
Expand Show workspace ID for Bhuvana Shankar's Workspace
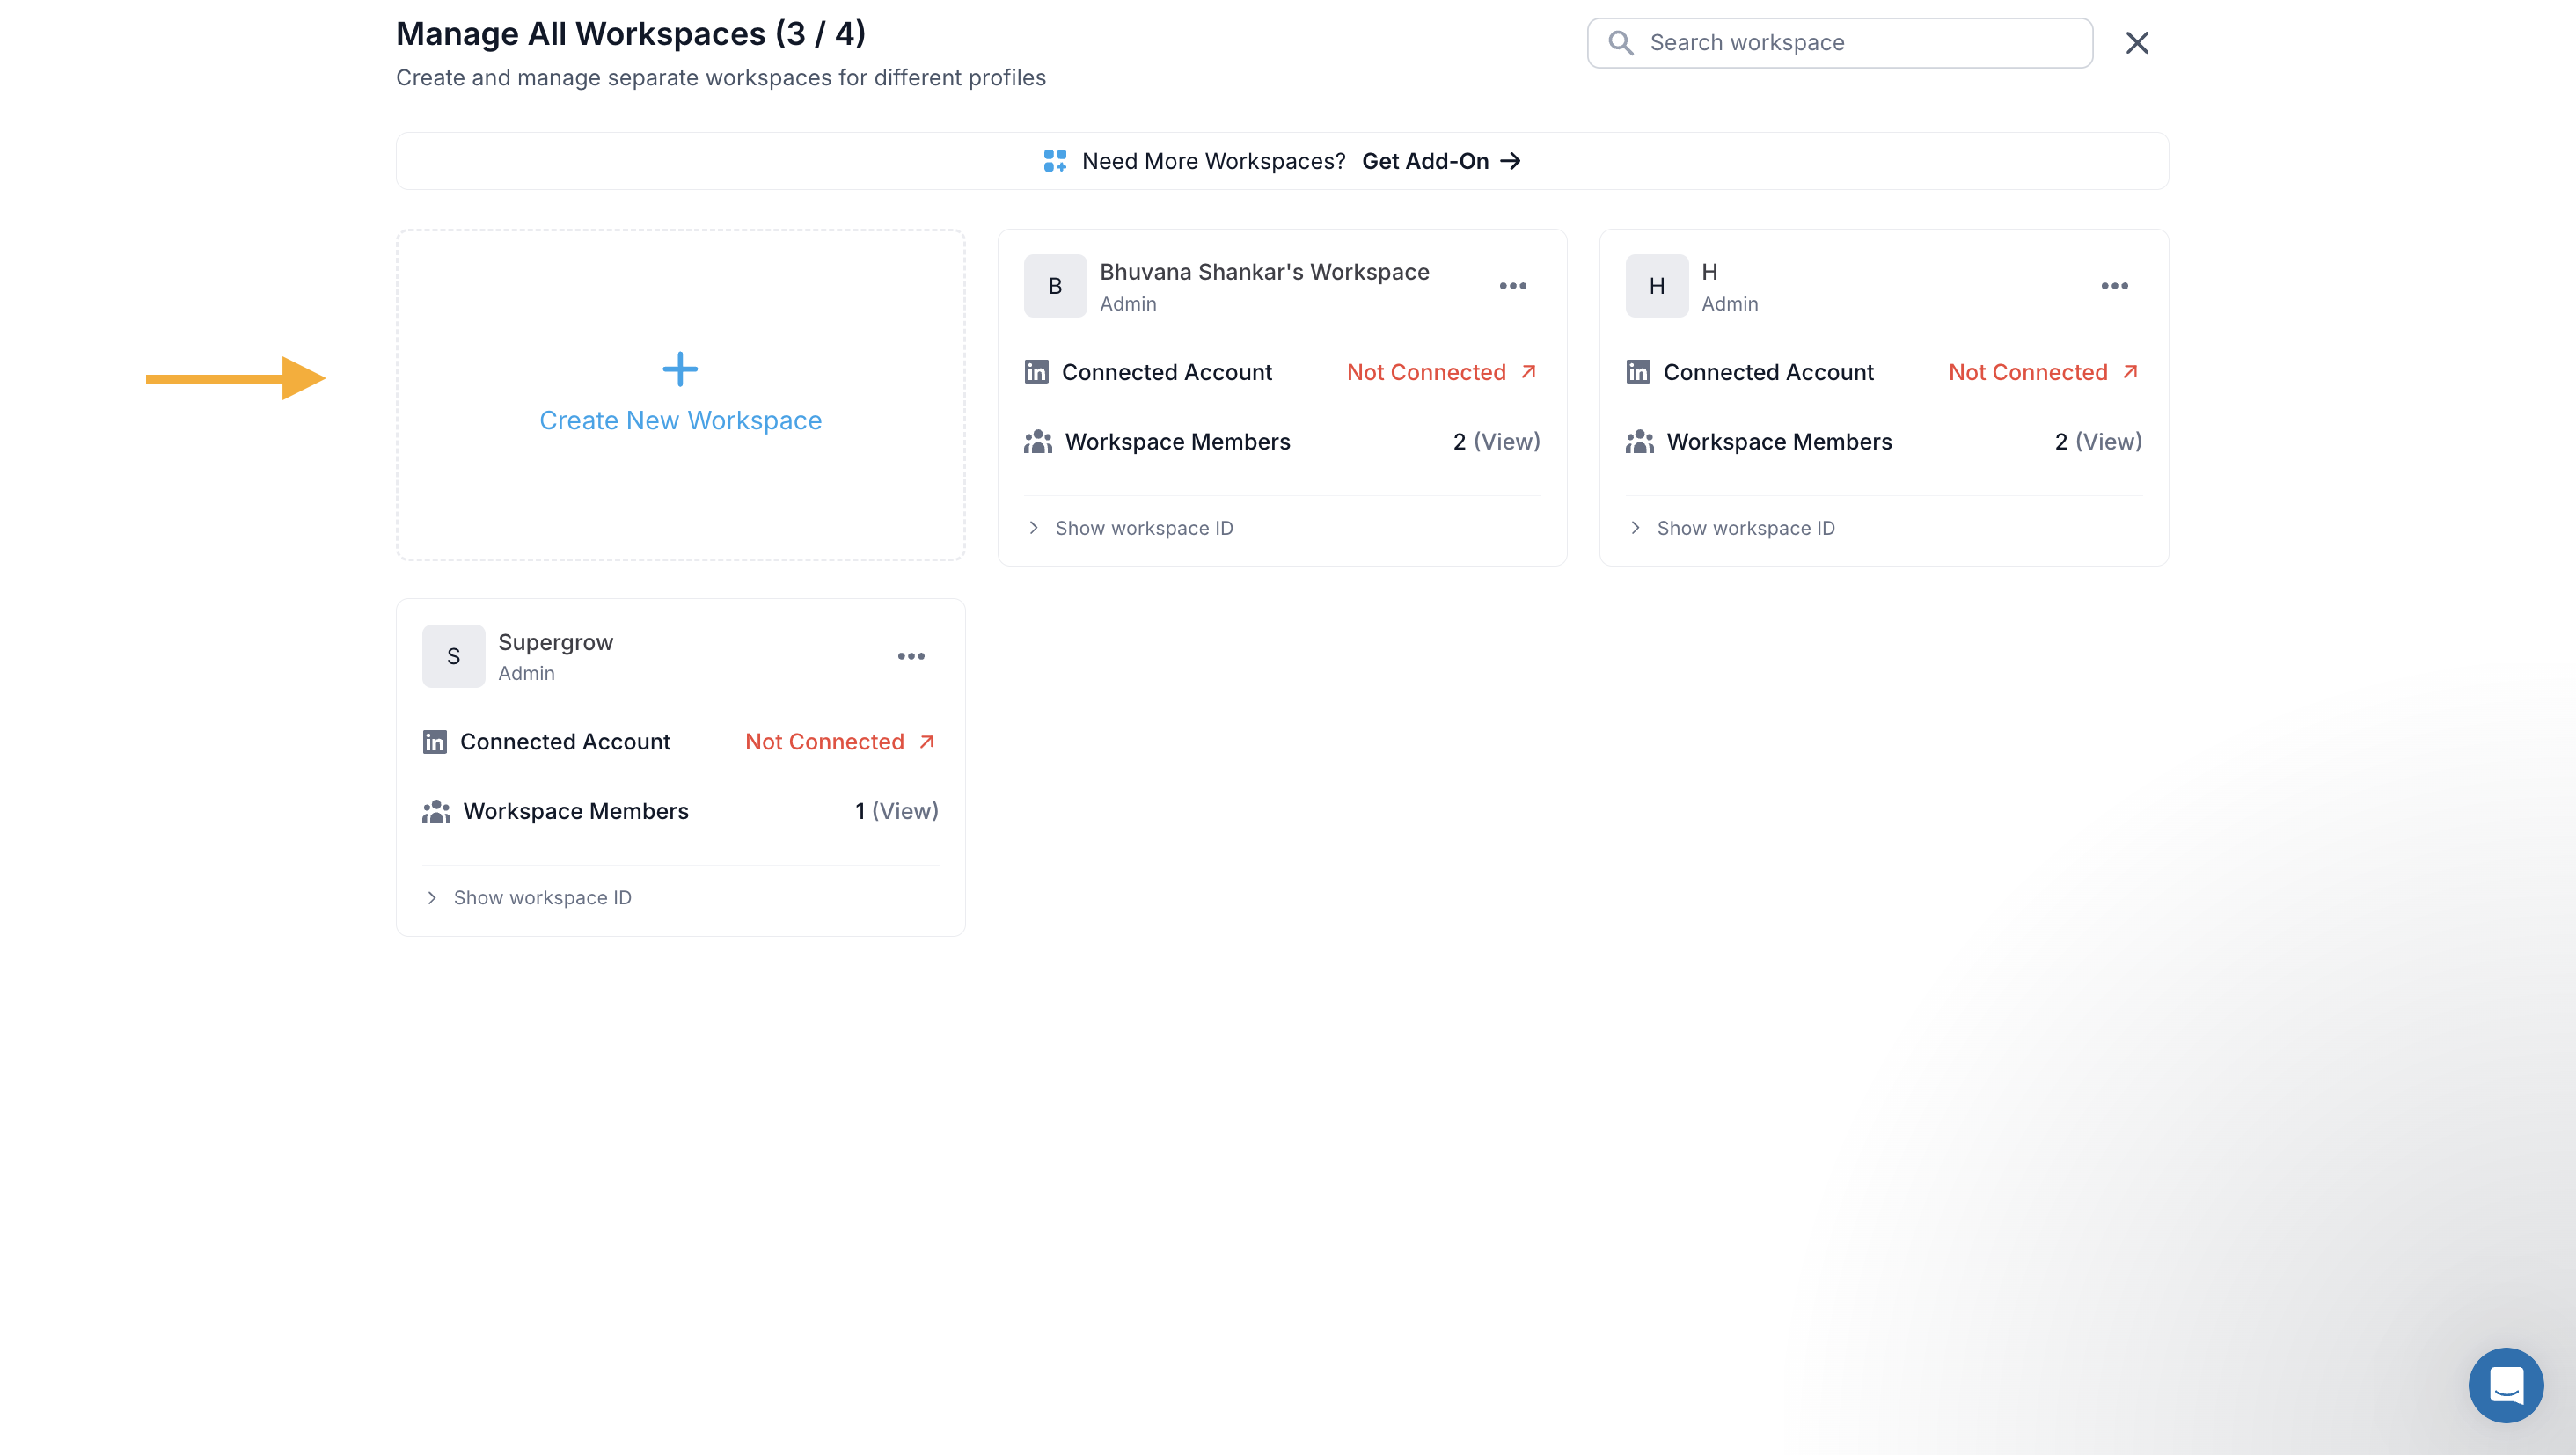click(x=1131, y=528)
